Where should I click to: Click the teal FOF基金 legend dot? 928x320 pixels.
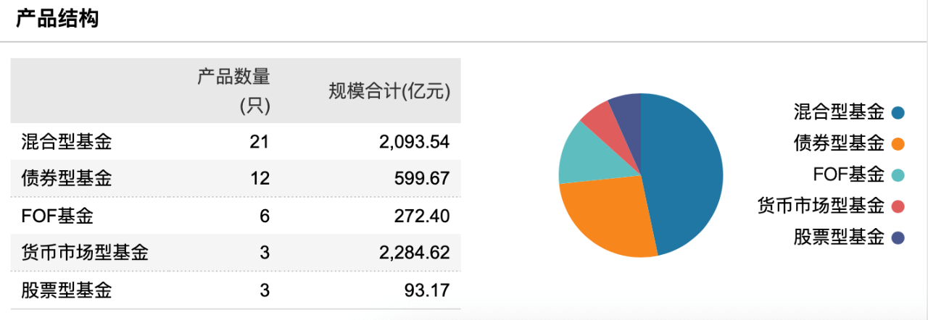point(899,174)
